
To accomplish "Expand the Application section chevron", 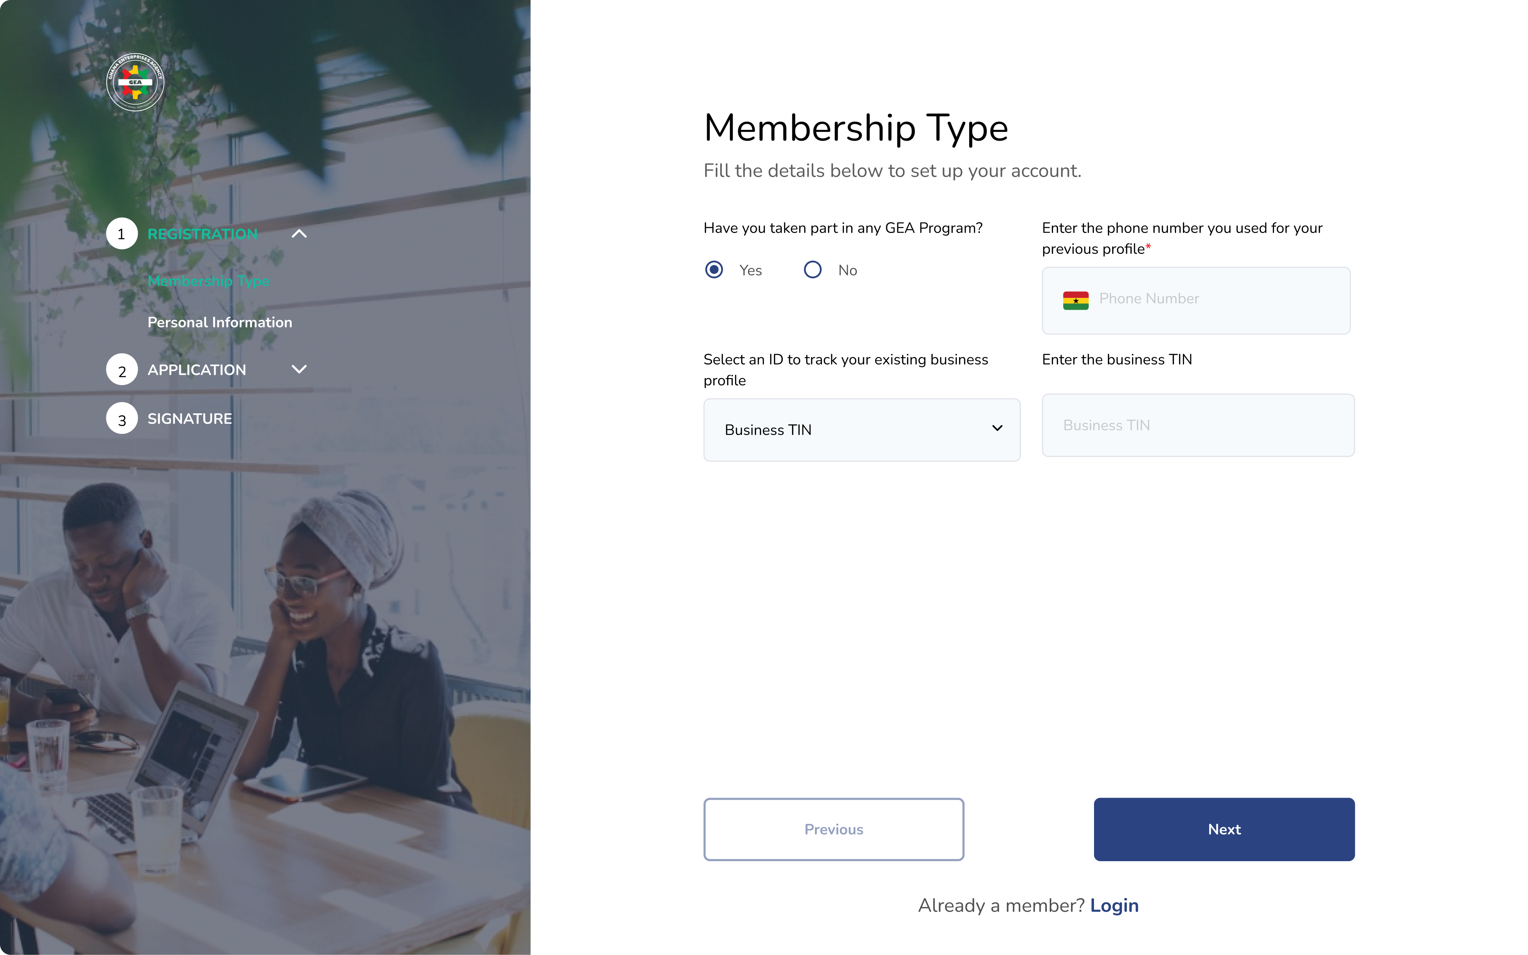I will click(299, 369).
